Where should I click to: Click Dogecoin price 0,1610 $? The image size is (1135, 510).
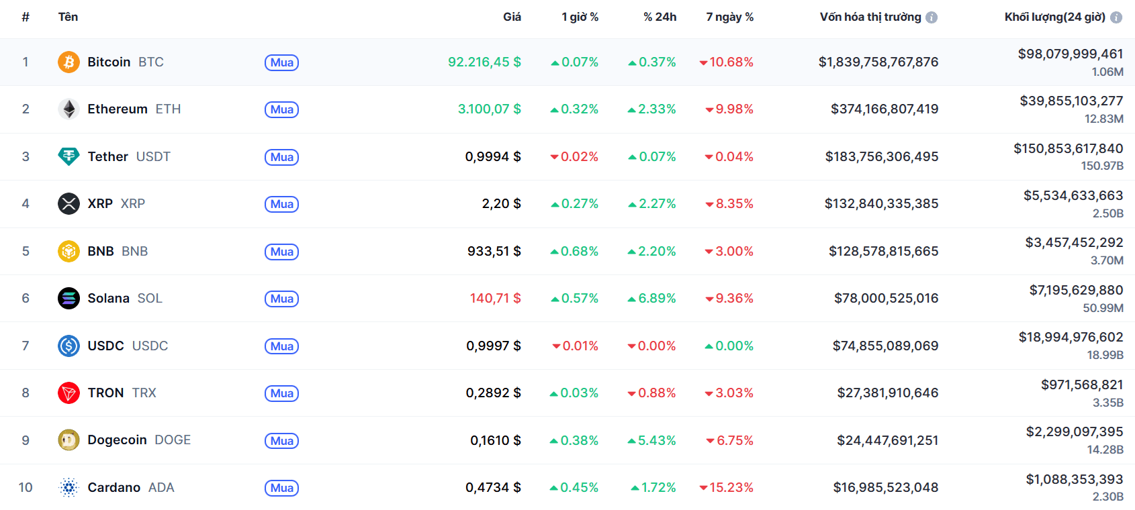click(496, 440)
